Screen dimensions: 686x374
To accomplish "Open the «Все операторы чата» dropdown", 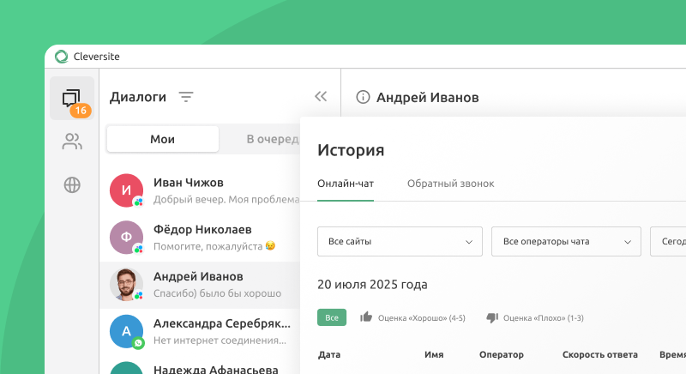I will pyautogui.click(x=566, y=242).
